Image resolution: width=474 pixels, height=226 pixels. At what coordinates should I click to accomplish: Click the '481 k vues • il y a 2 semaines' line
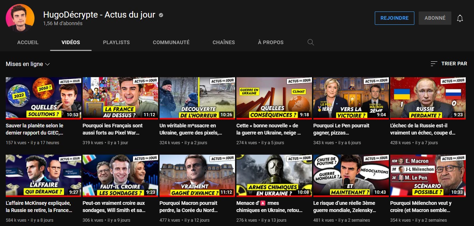click(x=341, y=220)
